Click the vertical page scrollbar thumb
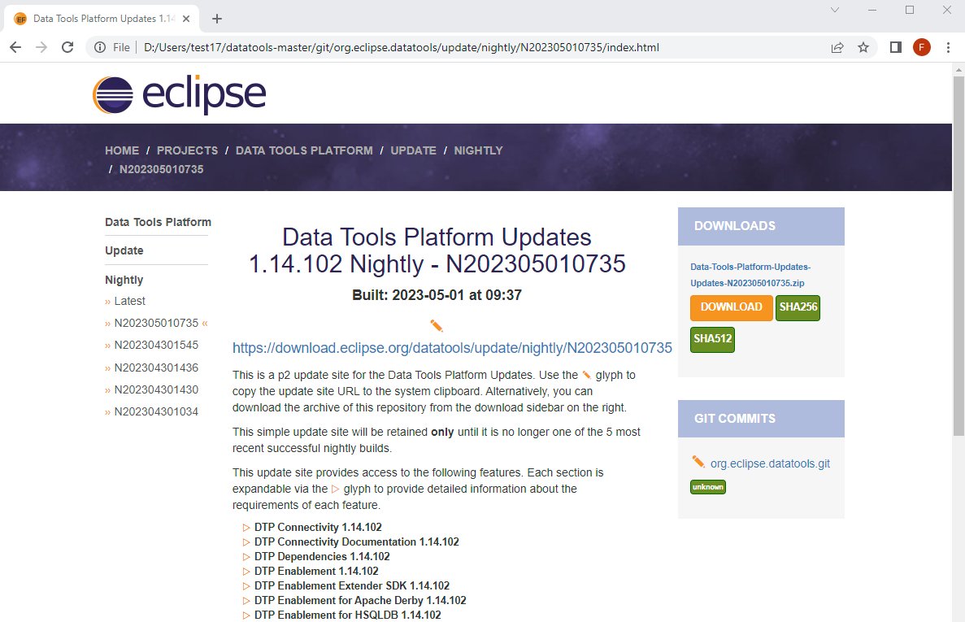The height and width of the screenshot is (622, 965). tap(958, 256)
